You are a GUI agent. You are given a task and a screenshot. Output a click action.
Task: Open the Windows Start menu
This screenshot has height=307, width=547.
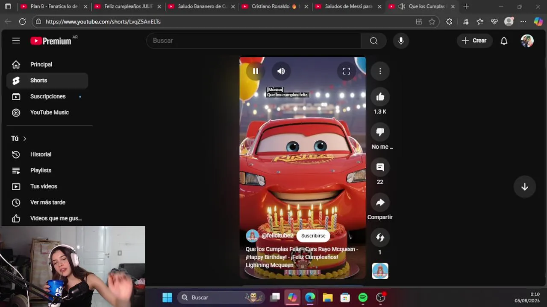(x=167, y=298)
